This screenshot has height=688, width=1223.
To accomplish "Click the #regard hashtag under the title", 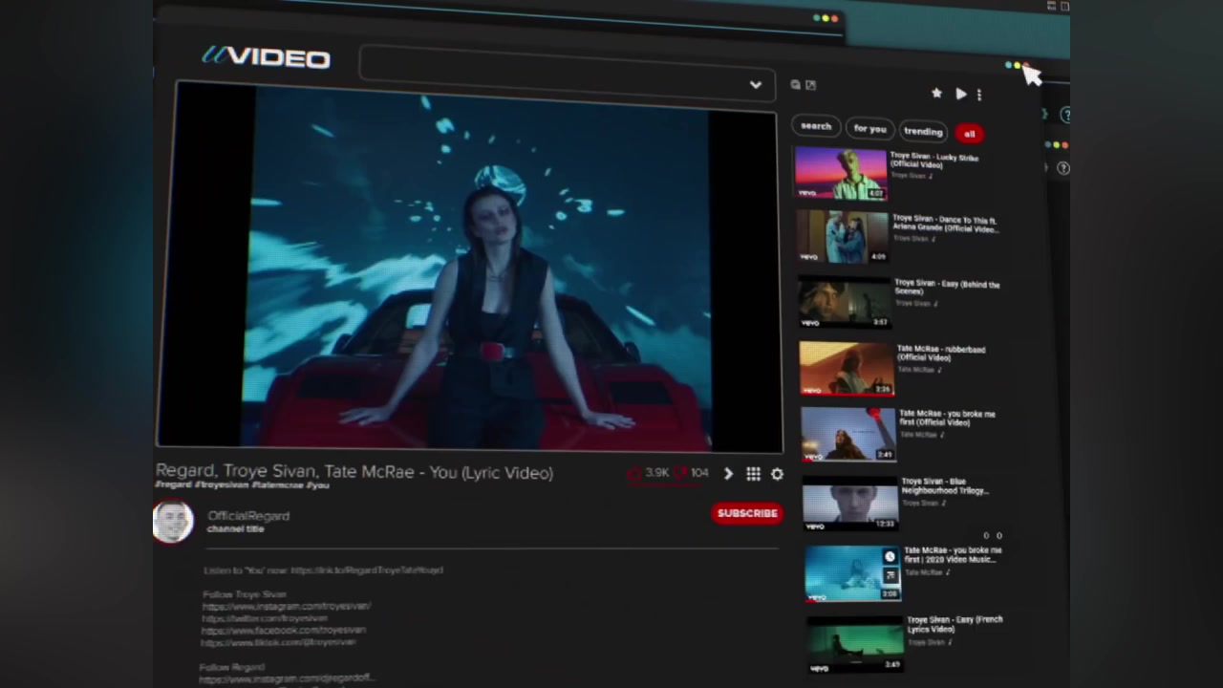I will click(174, 485).
